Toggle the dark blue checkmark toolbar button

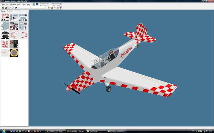pos(37,4)
